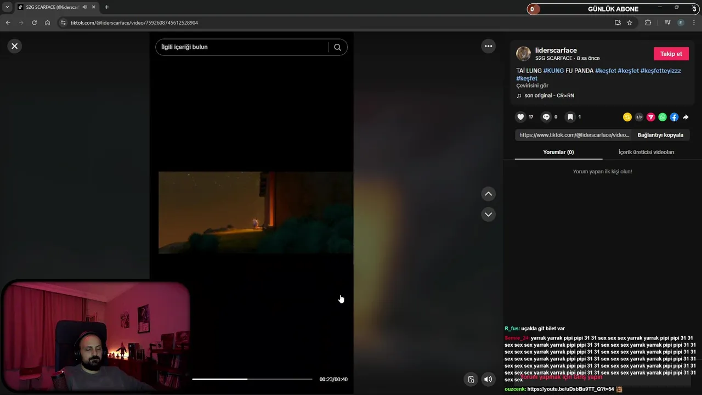Click the install app icon in address bar

pyautogui.click(x=618, y=22)
